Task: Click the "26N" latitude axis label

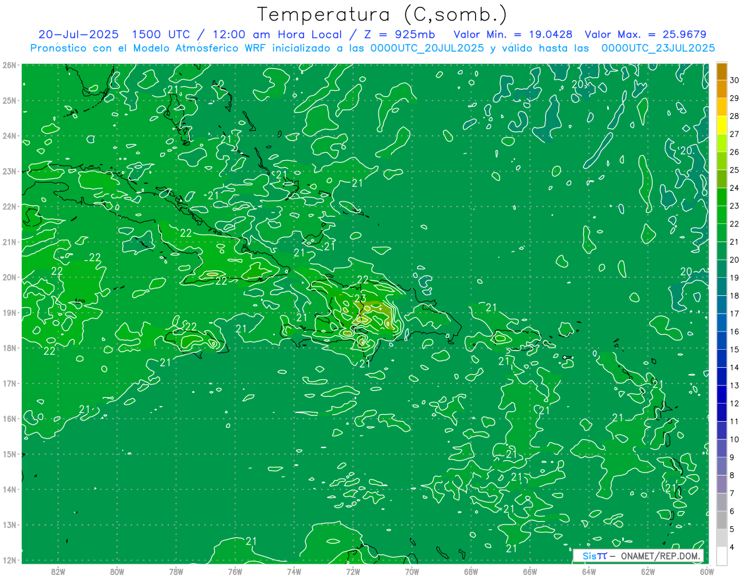Action: coord(9,65)
